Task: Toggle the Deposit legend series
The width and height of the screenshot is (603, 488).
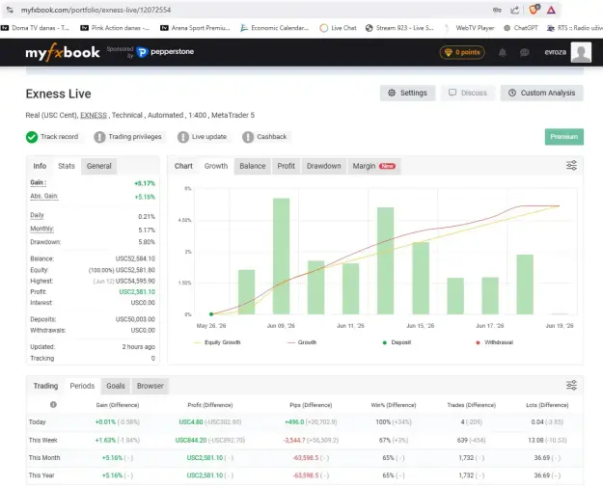Action: click(x=397, y=342)
